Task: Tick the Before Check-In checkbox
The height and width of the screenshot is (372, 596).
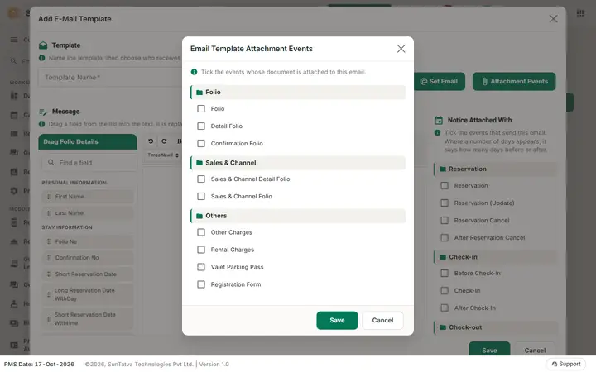Action: point(445,274)
